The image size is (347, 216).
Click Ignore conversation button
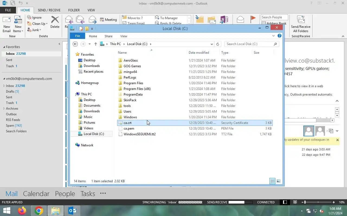click(34, 18)
